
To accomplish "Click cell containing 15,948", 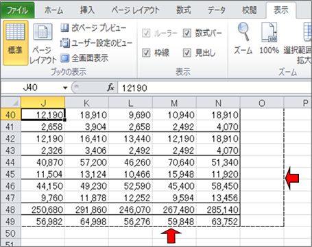I will coord(174,174).
